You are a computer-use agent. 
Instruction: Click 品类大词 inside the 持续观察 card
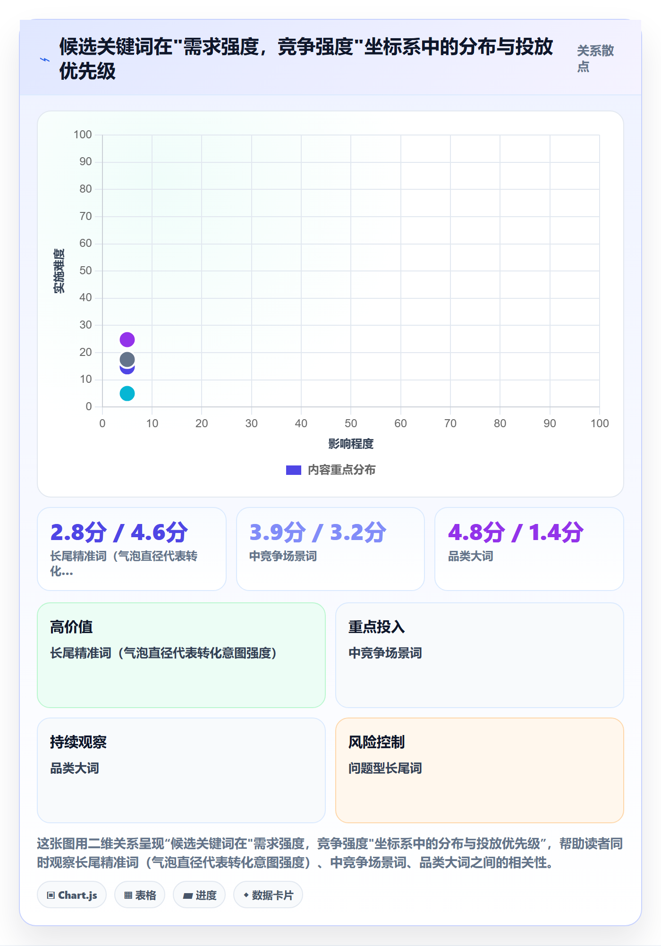click(75, 768)
